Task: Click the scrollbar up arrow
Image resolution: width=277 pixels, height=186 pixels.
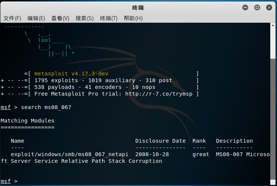Action: pyautogui.click(x=273, y=25)
